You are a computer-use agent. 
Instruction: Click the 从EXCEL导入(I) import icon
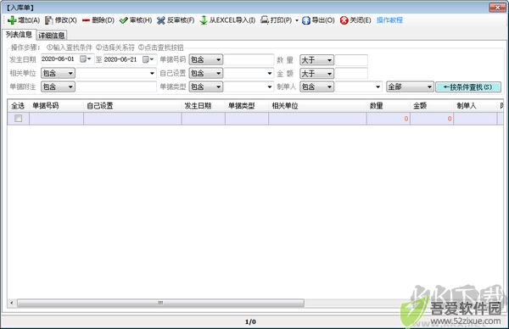[x=204, y=20]
